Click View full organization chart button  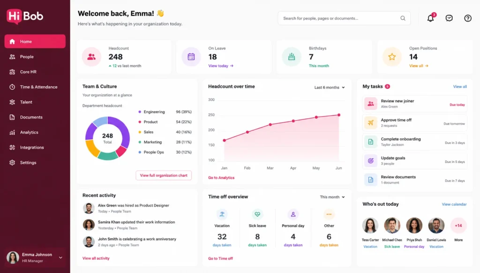(x=164, y=176)
